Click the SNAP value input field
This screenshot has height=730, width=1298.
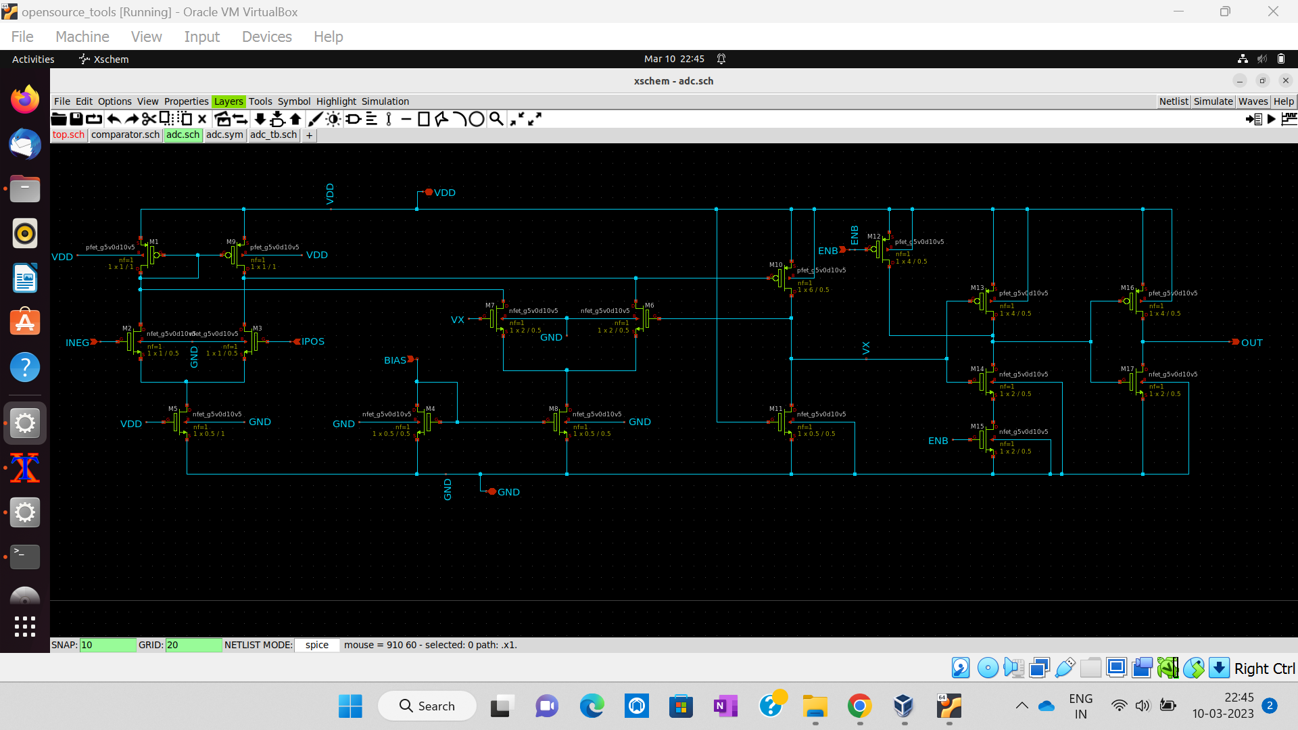click(x=107, y=645)
